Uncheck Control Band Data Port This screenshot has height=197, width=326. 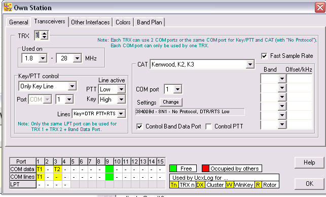[x=139, y=126]
